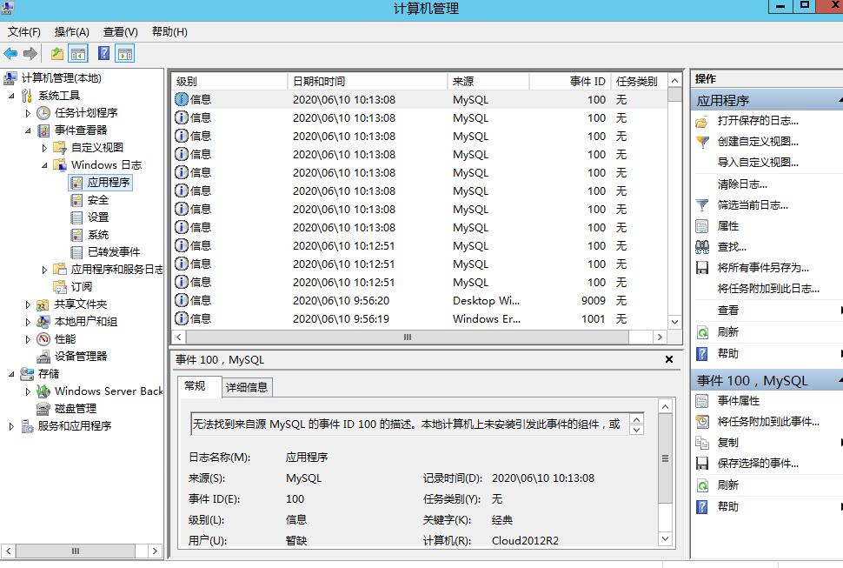Expand the 共享文件夹 tree node

point(28,304)
